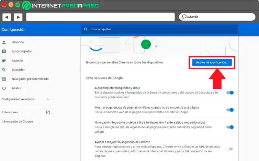The height and width of the screenshot is (161, 259).
Task: Expand the Configuración avanzada dropdown arrow
Action: coord(48,99)
